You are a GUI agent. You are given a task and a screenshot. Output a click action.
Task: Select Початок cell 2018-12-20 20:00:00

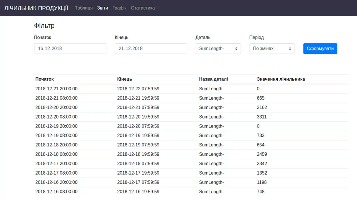click(56, 107)
